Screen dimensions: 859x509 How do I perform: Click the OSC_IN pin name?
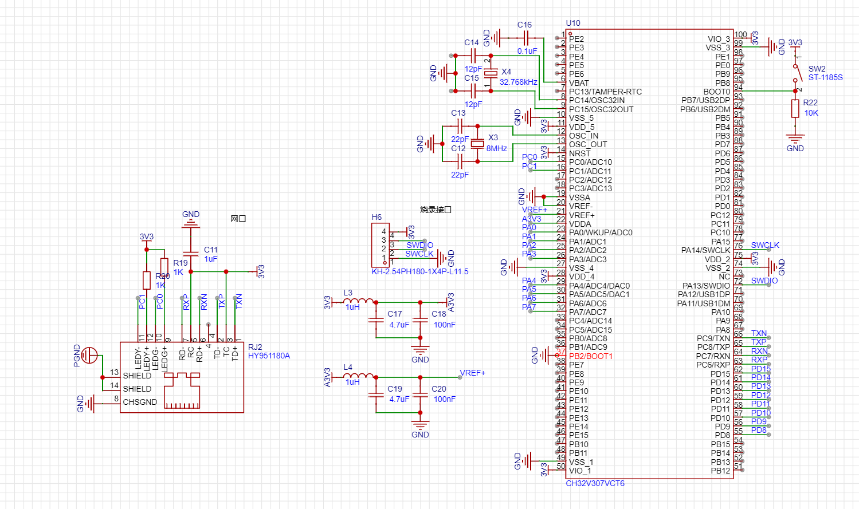[x=584, y=136]
